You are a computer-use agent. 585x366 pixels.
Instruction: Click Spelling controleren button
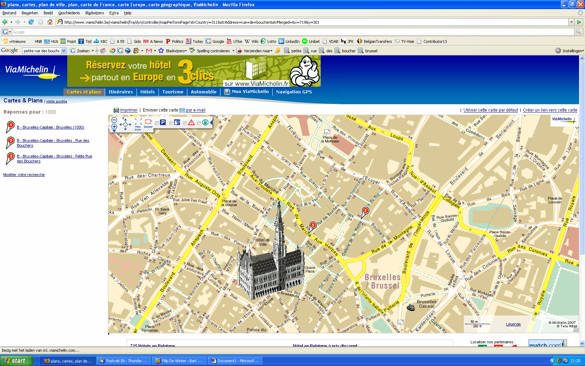[x=209, y=51]
